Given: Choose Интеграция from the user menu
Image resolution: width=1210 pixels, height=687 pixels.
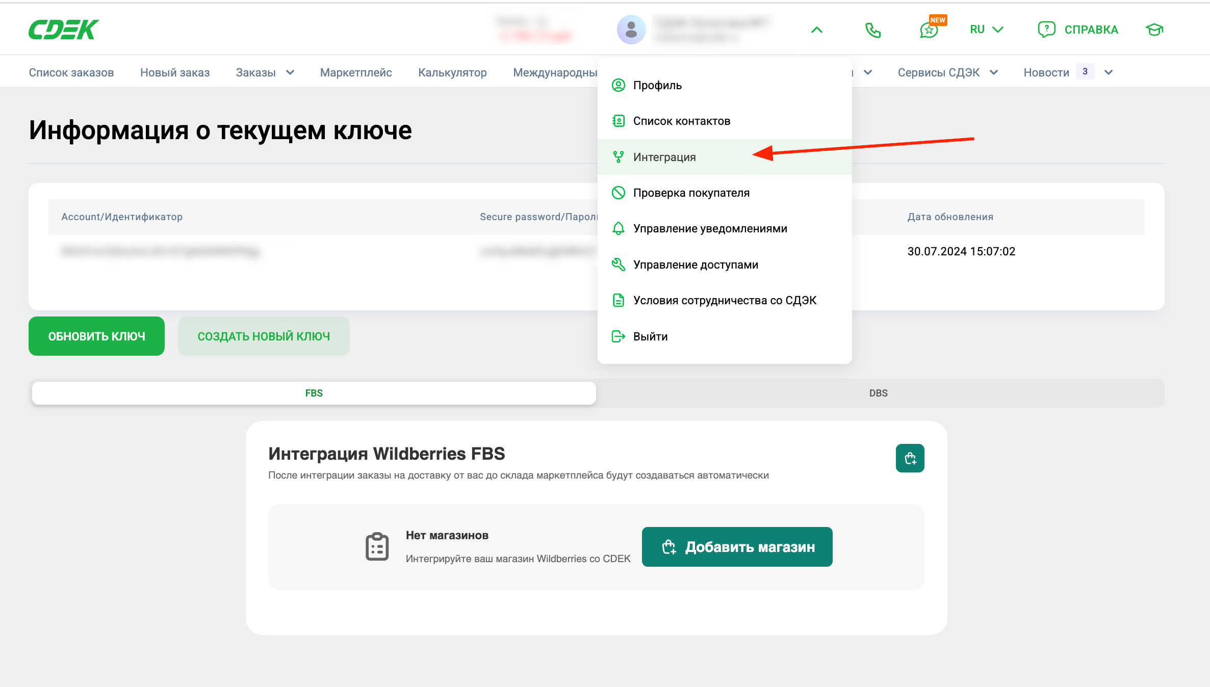Looking at the screenshot, I should (664, 157).
